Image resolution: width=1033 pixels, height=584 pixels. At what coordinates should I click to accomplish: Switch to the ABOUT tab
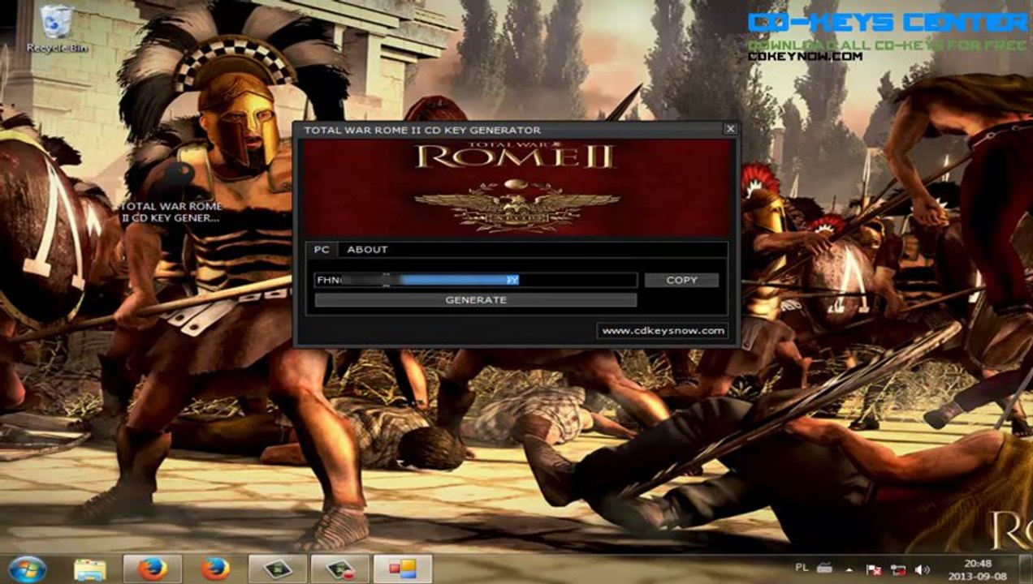[367, 250]
